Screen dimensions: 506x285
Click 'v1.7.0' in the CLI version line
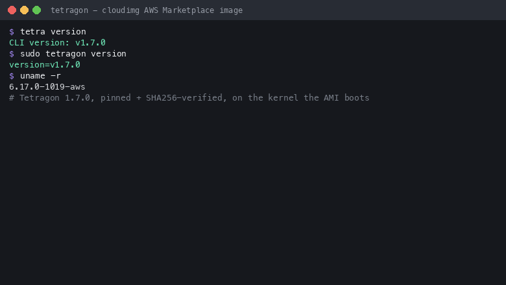pyautogui.click(x=90, y=43)
